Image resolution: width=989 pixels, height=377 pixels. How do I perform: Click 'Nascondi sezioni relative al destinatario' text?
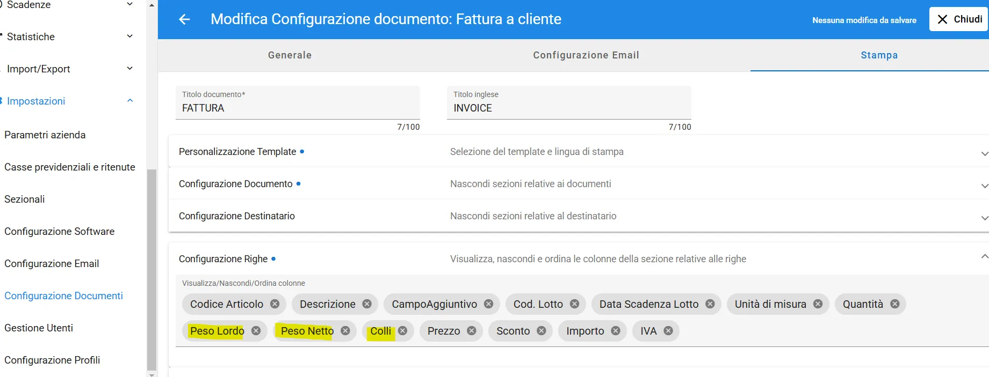(x=533, y=216)
